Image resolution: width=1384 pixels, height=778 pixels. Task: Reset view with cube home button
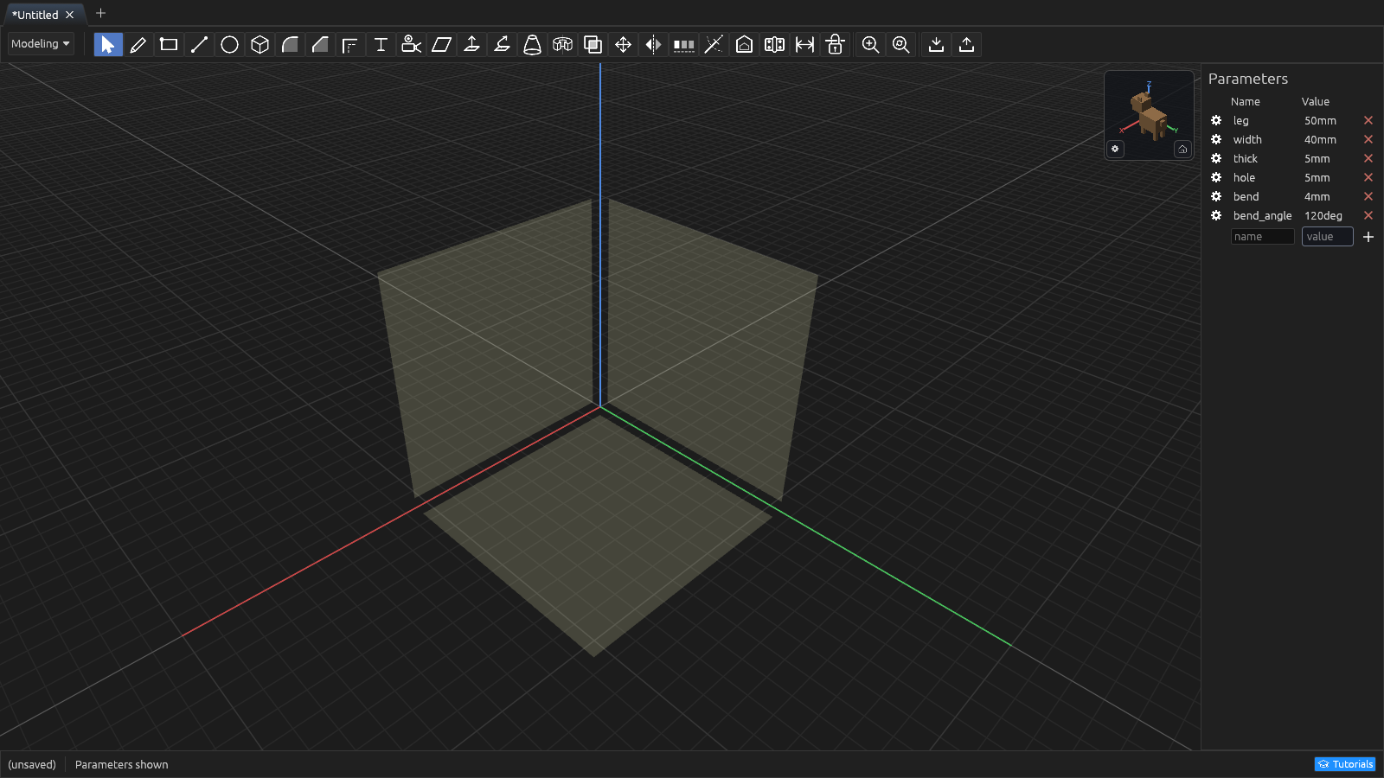click(x=1182, y=149)
